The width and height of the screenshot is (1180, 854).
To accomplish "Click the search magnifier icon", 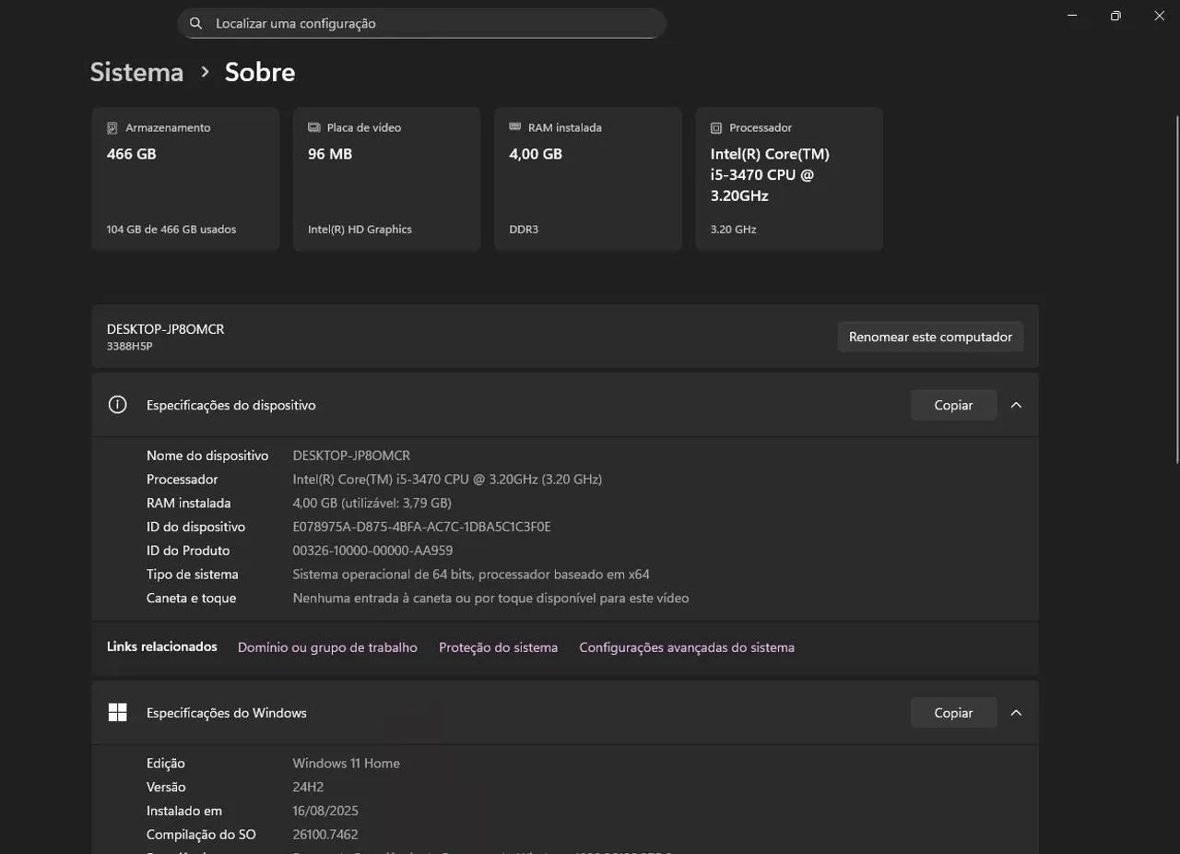I will click(195, 23).
